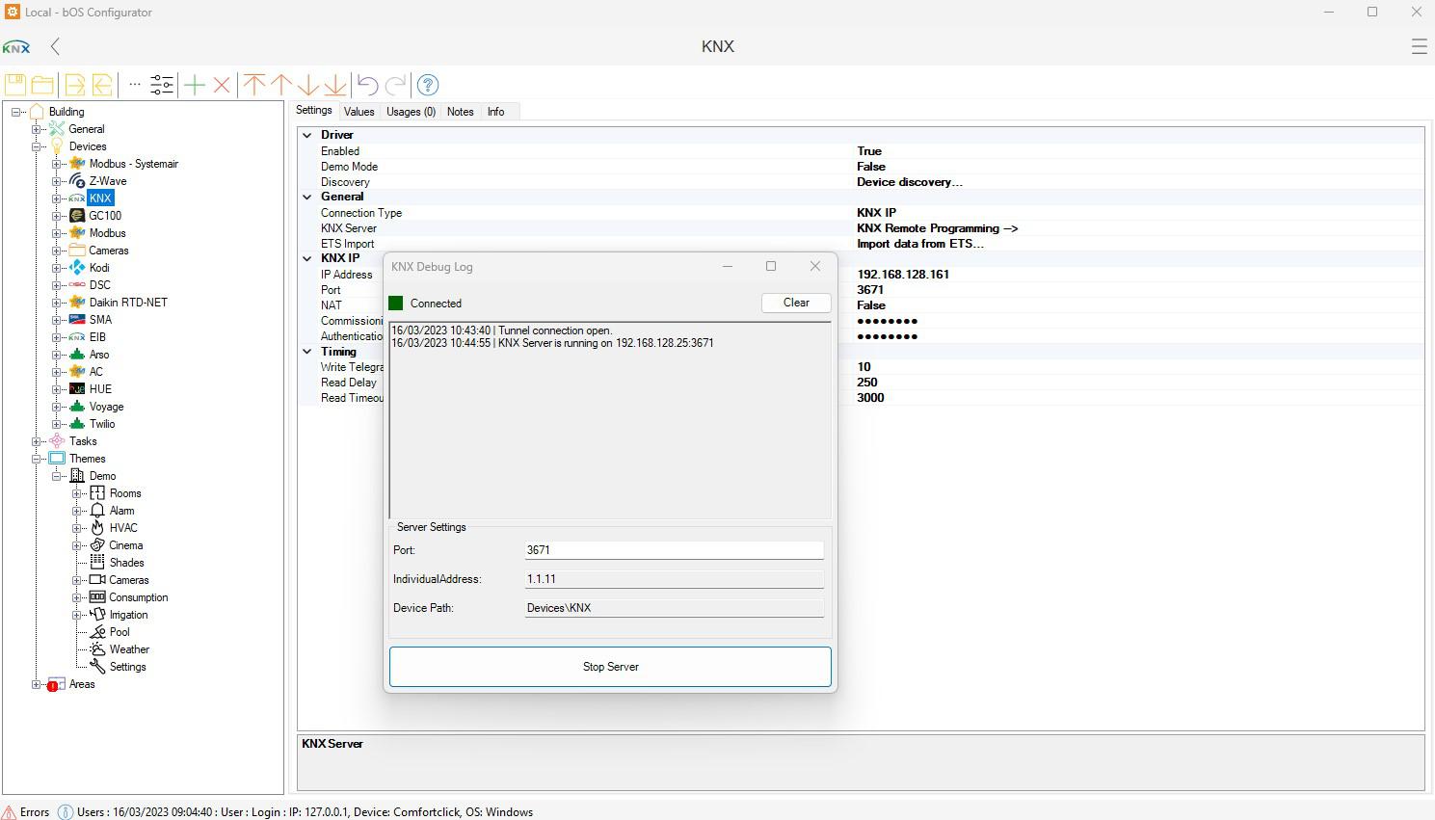Collapse the Timing property section

coord(306,353)
